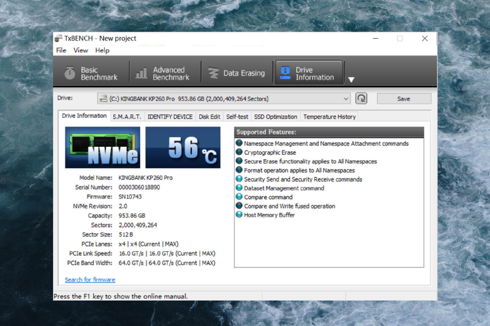Click the Drive Information blue icon
The height and width of the screenshot is (326, 490).
[x=285, y=73]
